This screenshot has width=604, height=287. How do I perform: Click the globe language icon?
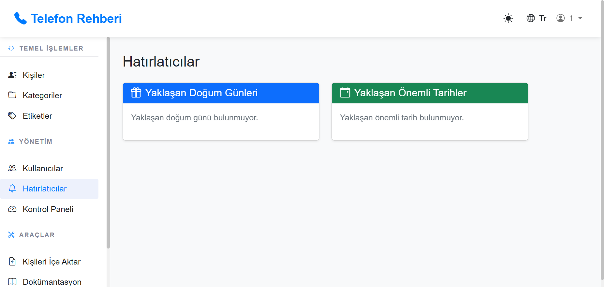click(x=530, y=18)
